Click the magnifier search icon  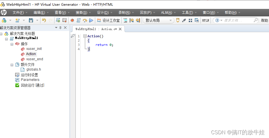[x=256, y=20]
